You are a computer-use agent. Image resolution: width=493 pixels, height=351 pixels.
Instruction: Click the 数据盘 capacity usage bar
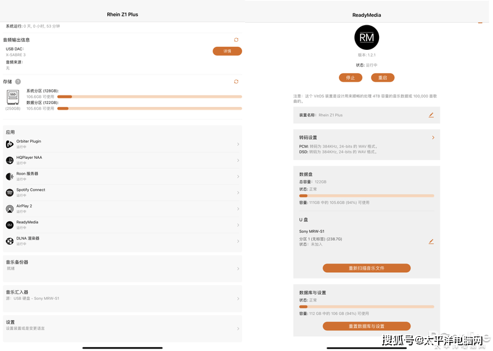[x=366, y=196]
